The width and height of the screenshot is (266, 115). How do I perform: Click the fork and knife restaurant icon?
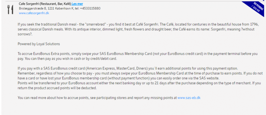(10, 9)
